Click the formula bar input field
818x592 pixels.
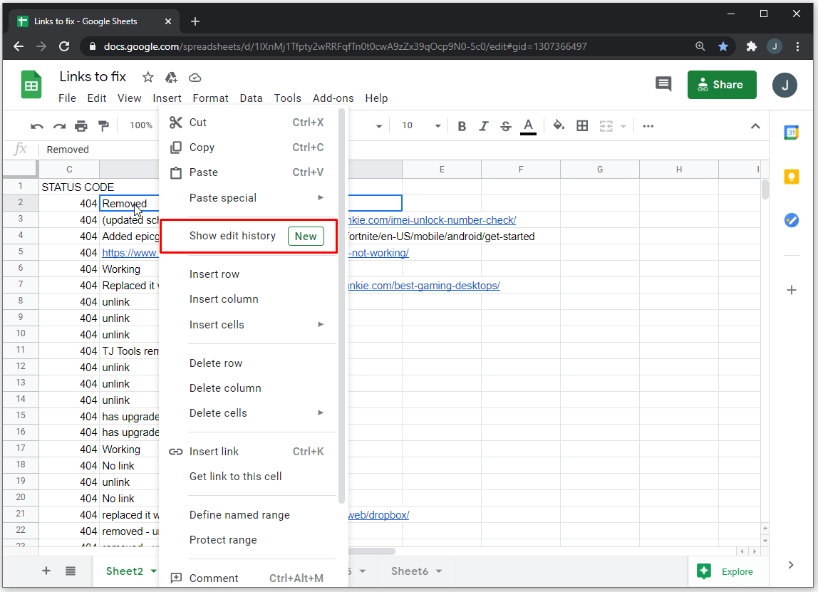pyautogui.click(x=100, y=150)
